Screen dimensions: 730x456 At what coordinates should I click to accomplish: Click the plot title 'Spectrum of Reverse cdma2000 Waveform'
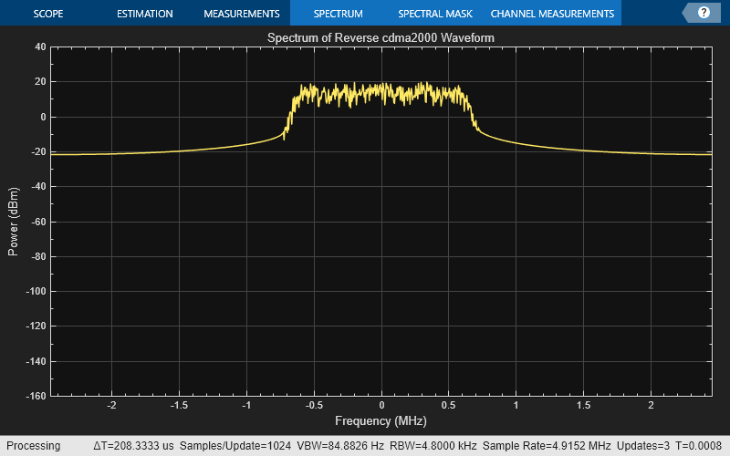coord(381,37)
